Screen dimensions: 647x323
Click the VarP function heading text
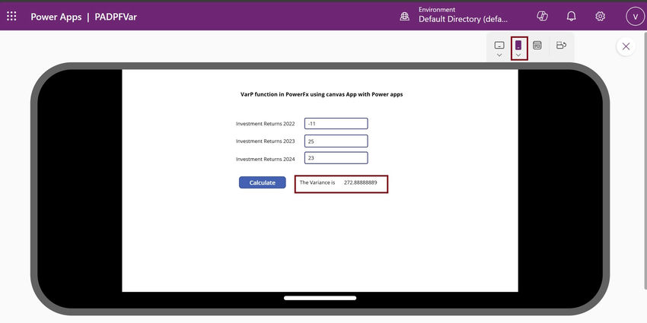[x=321, y=94]
